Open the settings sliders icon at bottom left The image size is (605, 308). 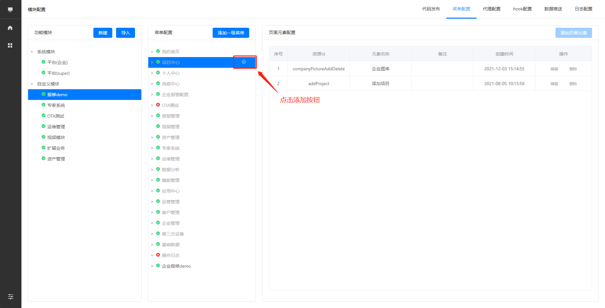click(x=10, y=296)
